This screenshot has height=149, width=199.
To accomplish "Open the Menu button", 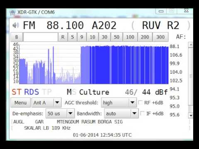I will pyautogui.click(x=20, y=103).
